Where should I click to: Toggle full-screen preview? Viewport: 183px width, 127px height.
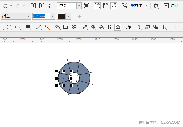(87, 5)
